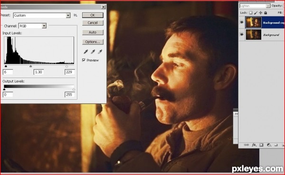
Task: Open the Channel RGB dropdown
Action: coord(32,26)
